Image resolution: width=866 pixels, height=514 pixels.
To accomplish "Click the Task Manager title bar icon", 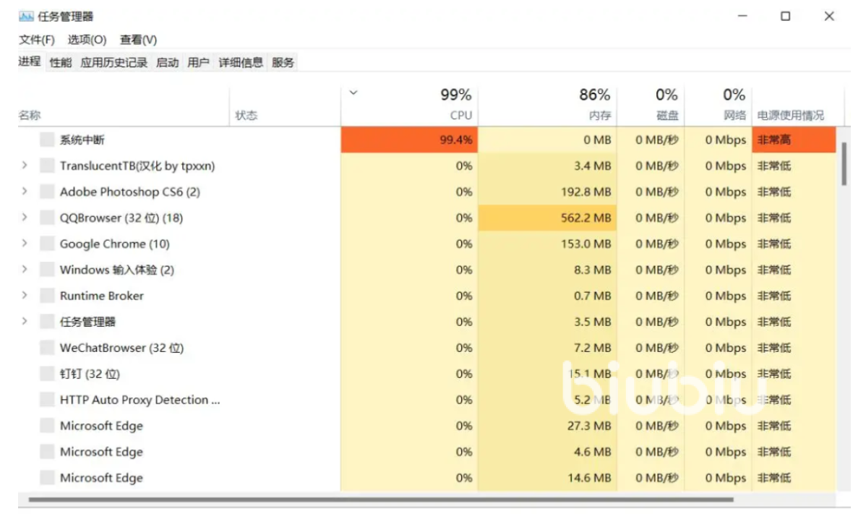I will [x=26, y=17].
